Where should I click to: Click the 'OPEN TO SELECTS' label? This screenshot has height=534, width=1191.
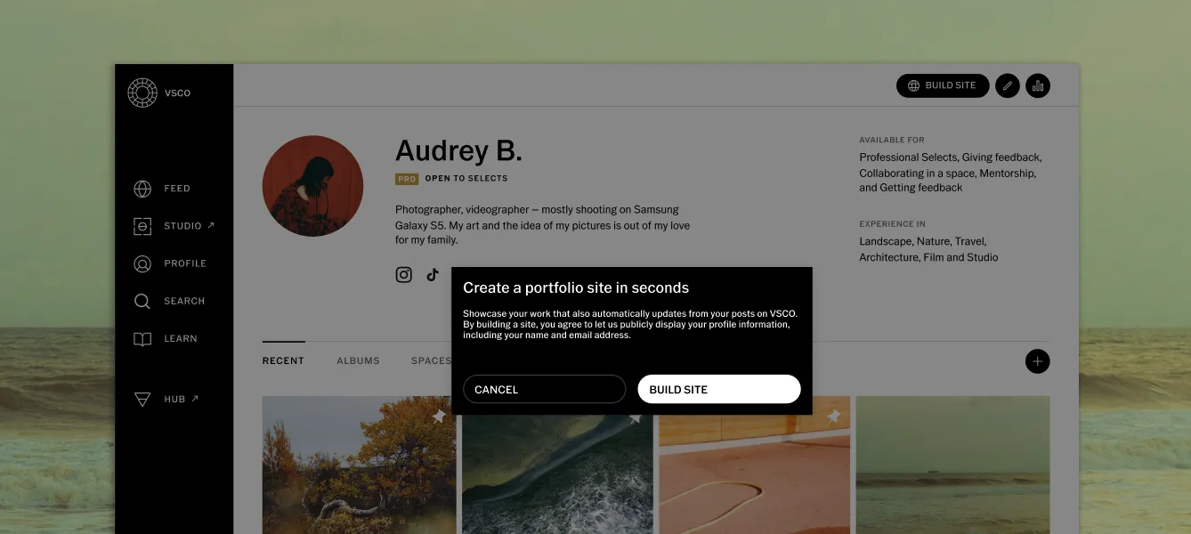tap(466, 179)
